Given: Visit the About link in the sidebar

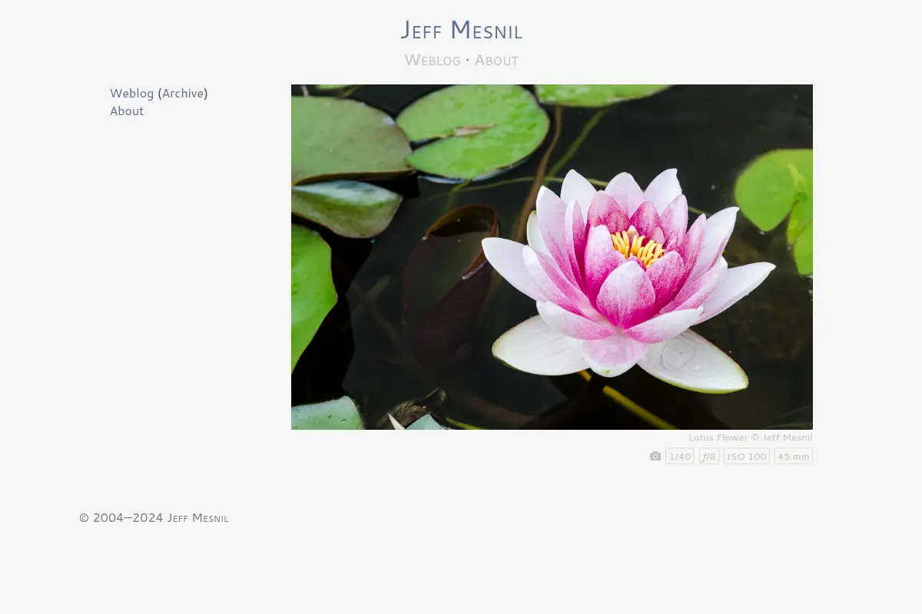Looking at the screenshot, I should coord(127,111).
